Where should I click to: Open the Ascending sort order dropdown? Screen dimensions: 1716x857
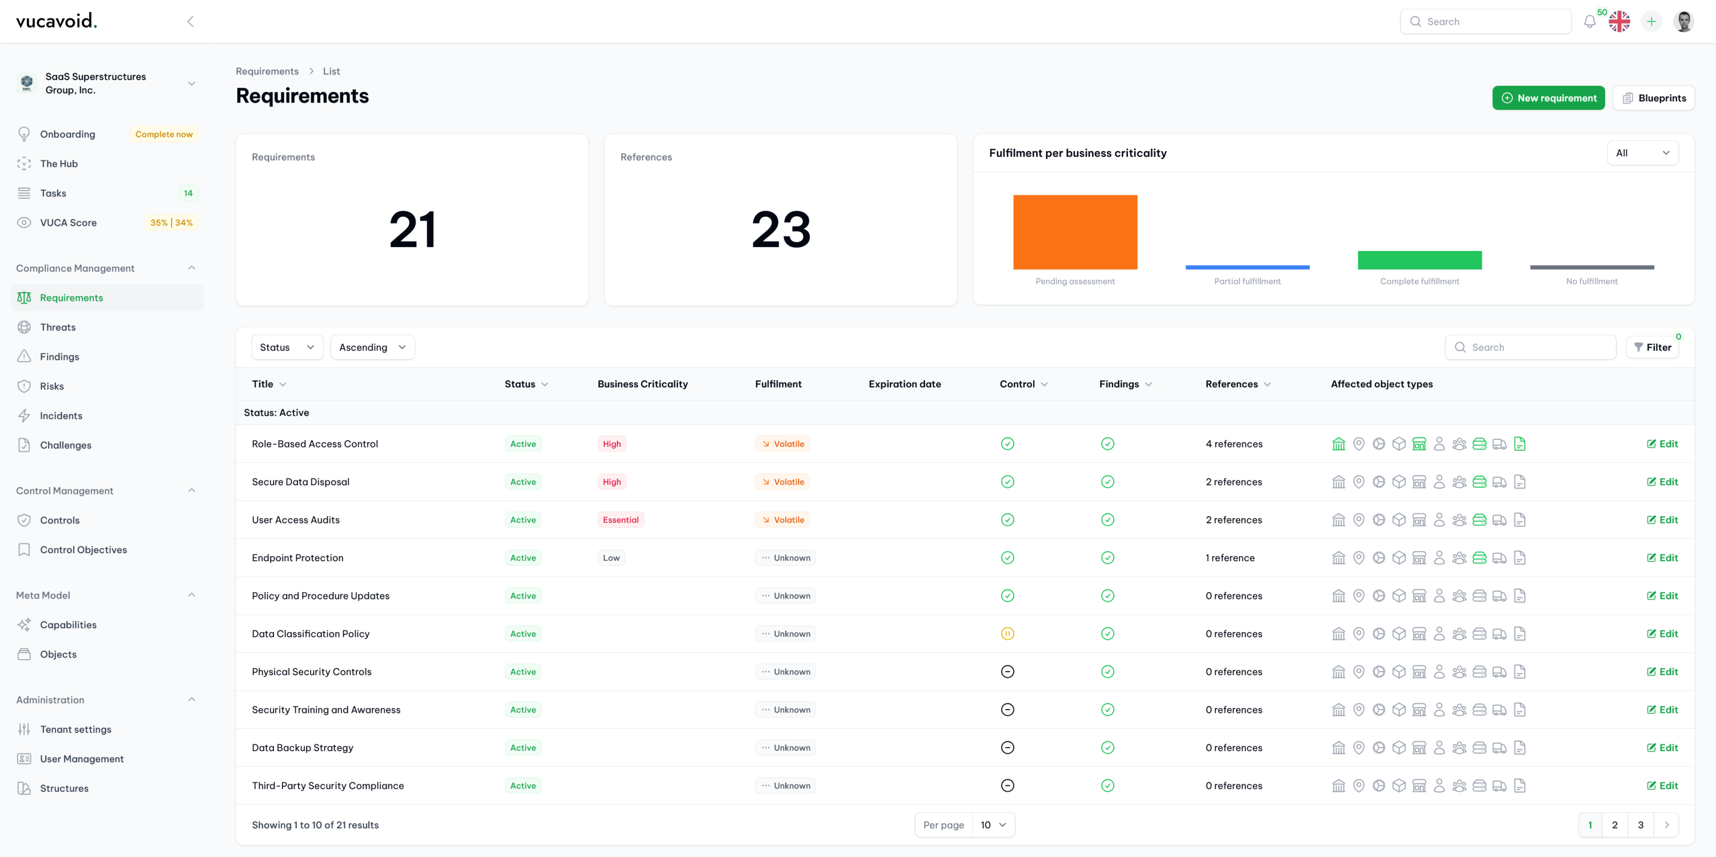click(372, 347)
